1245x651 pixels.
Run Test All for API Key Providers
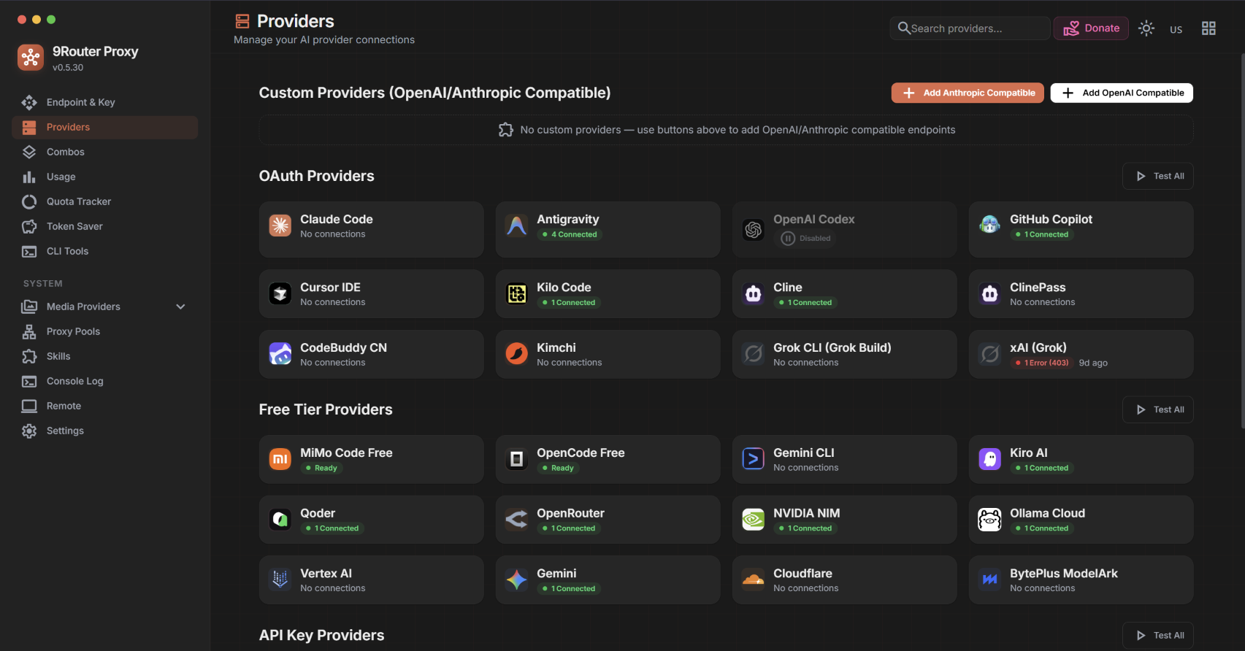(x=1158, y=636)
